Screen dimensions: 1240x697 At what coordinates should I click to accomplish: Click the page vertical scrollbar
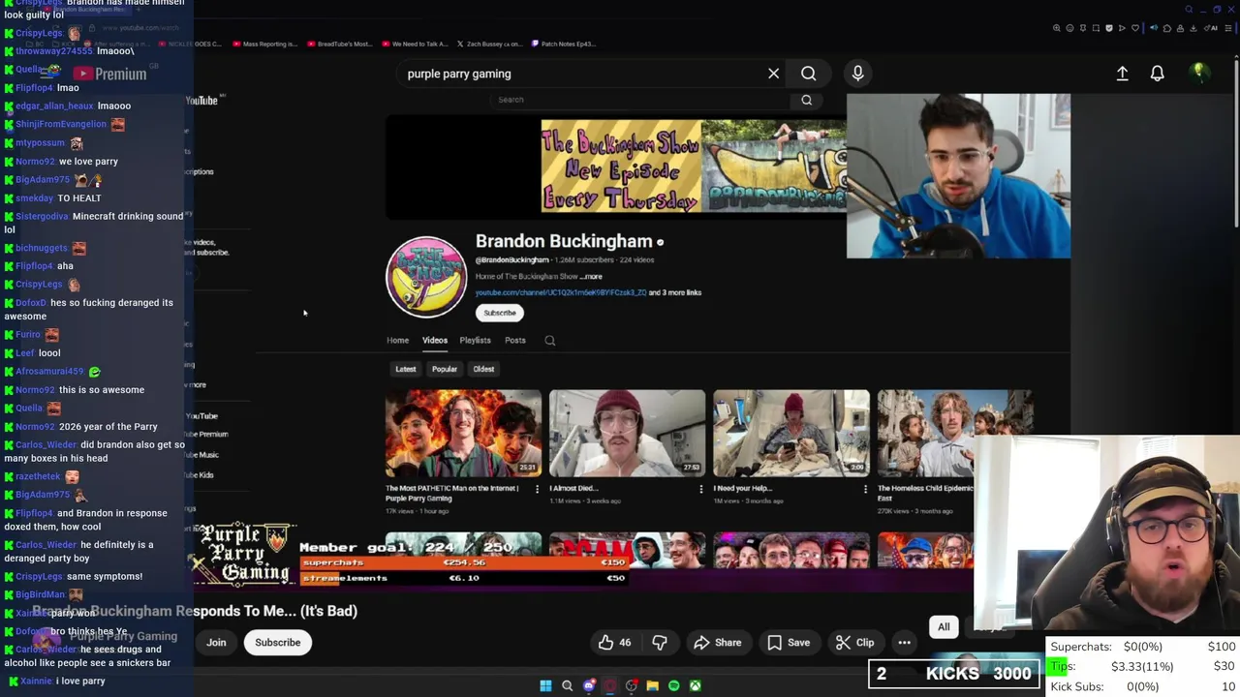pos(1236,145)
